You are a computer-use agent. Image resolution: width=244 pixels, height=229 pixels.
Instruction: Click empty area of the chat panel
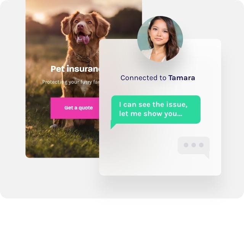click(140, 156)
